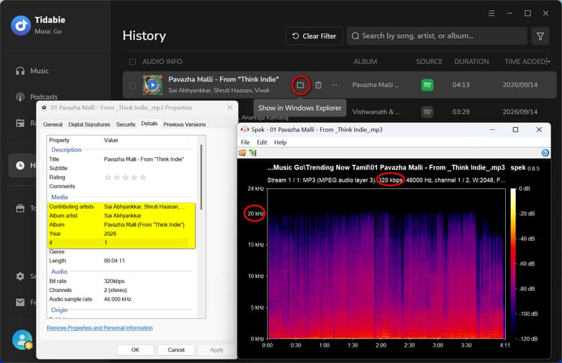Open the filter funnel next to search

(540, 36)
